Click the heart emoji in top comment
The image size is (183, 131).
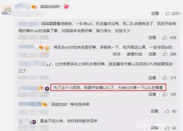point(66,6)
